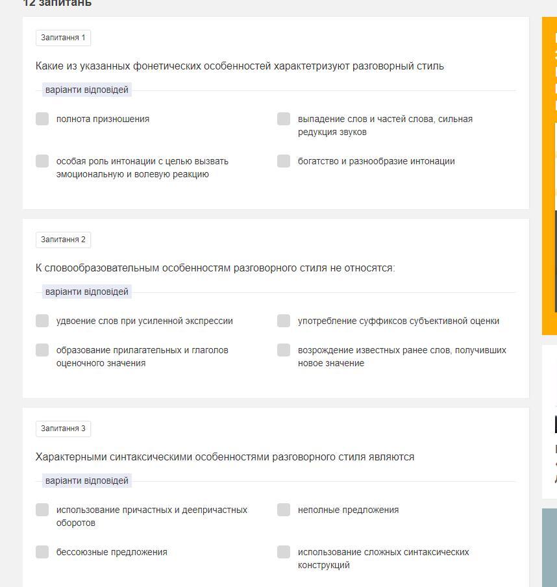
Task: Tick 'выпадение слов и частей слова' checkbox
Action: tap(284, 119)
